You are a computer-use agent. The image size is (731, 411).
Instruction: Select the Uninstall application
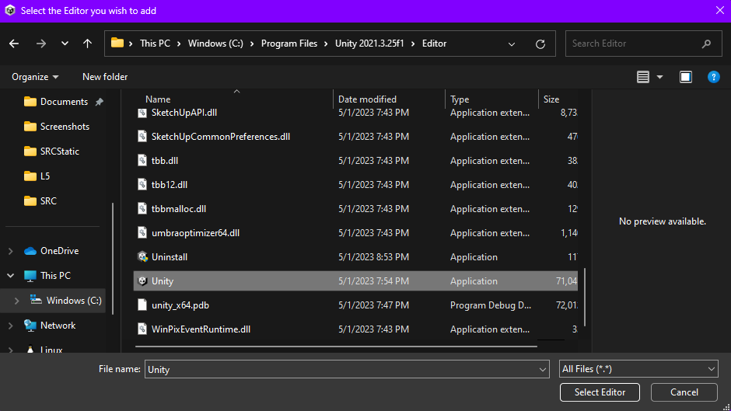[x=355, y=257]
